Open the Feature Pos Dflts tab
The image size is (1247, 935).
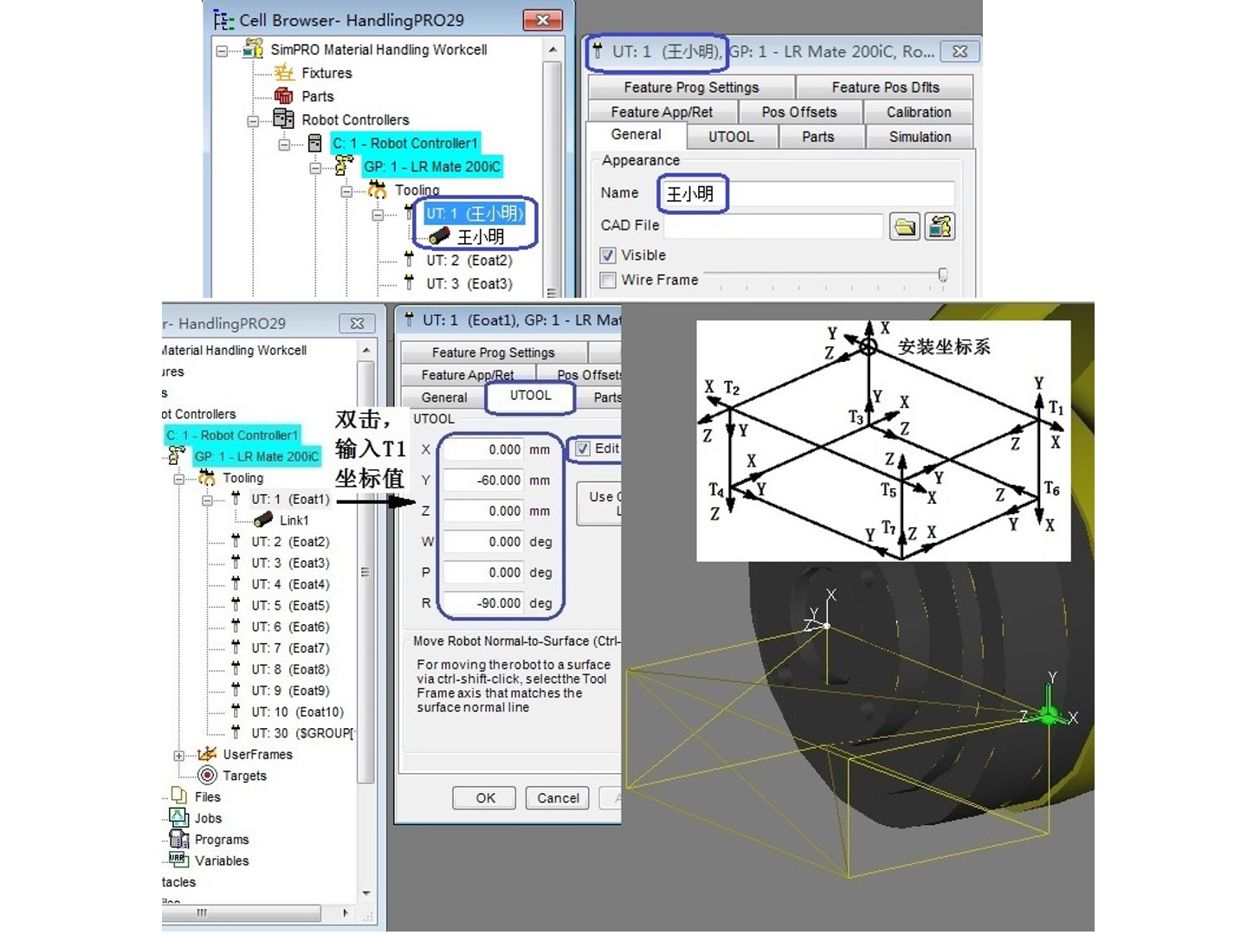(x=885, y=87)
